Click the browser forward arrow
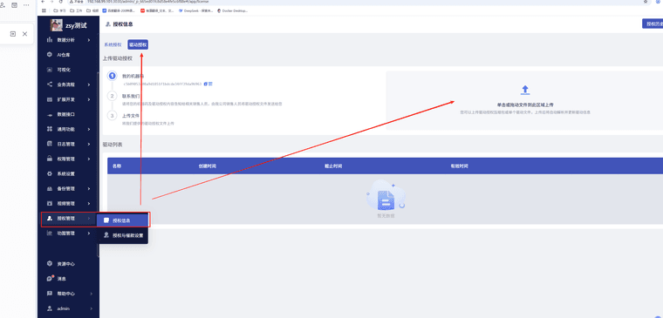663x318 pixels. 52,2
